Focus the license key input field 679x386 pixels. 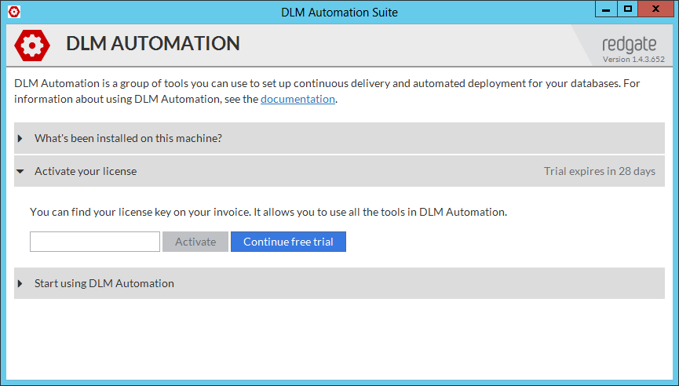95,242
